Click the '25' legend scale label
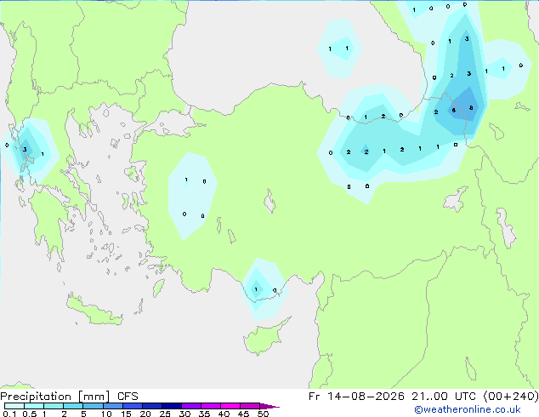The width and height of the screenshot is (539, 417). pyautogui.click(x=165, y=414)
